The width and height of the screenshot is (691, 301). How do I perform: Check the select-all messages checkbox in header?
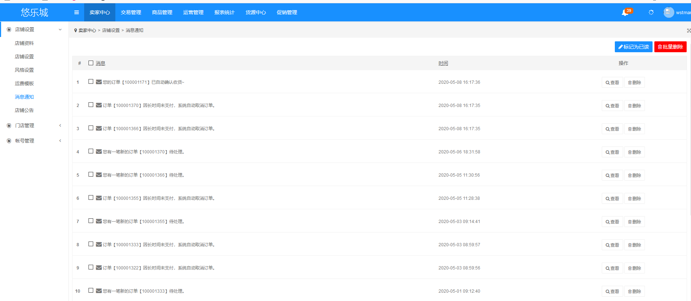(x=91, y=63)
